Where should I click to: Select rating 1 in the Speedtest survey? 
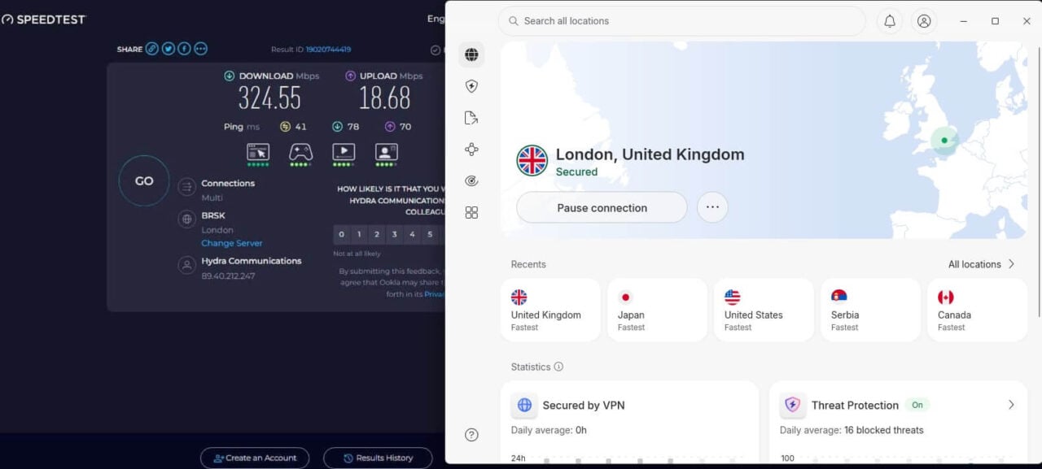pyautogui.click(x=359, y=235)
